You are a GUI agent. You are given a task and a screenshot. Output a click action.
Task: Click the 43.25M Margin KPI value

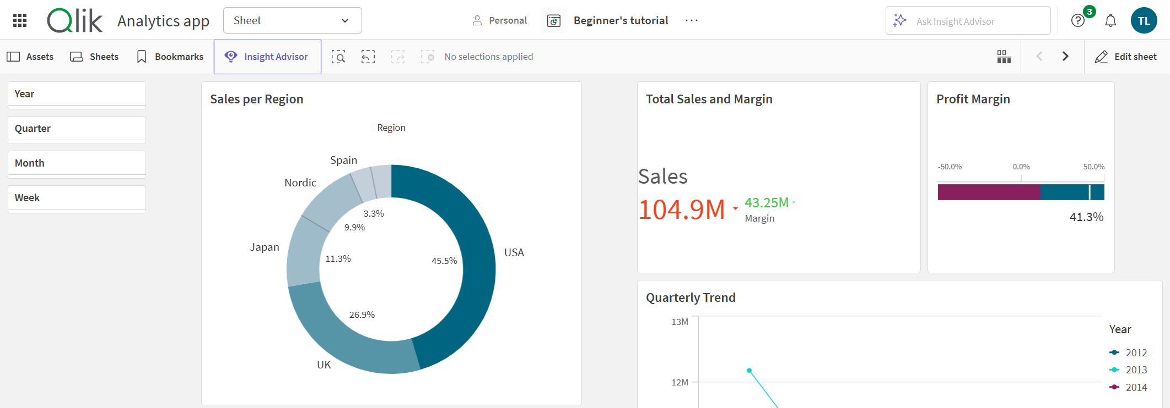click(x=767, y=203)
